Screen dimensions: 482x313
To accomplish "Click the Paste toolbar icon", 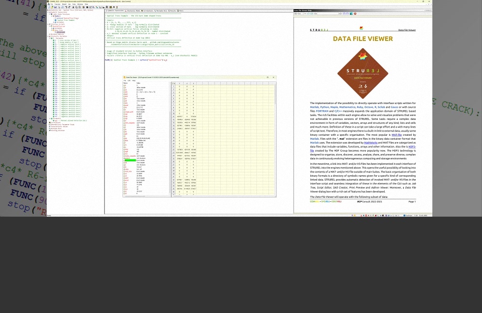I will click(80, 7).
